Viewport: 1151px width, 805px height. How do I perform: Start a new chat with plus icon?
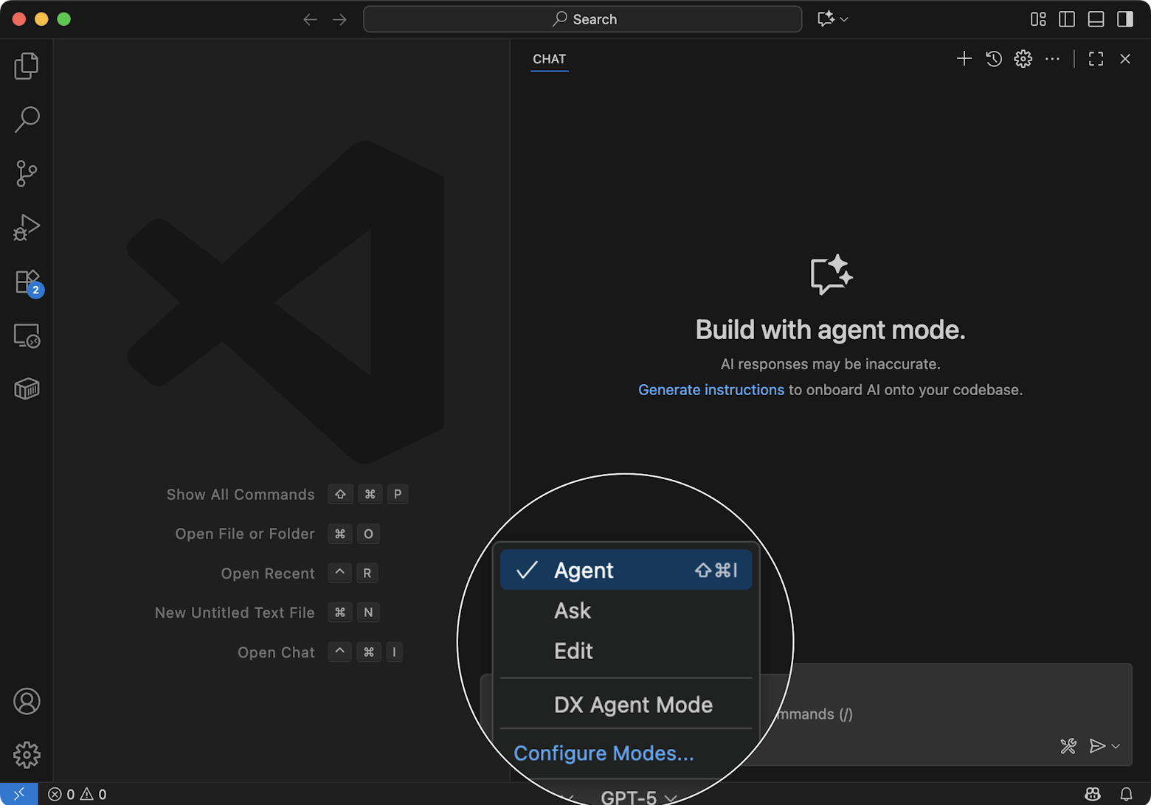coord(964,59)
